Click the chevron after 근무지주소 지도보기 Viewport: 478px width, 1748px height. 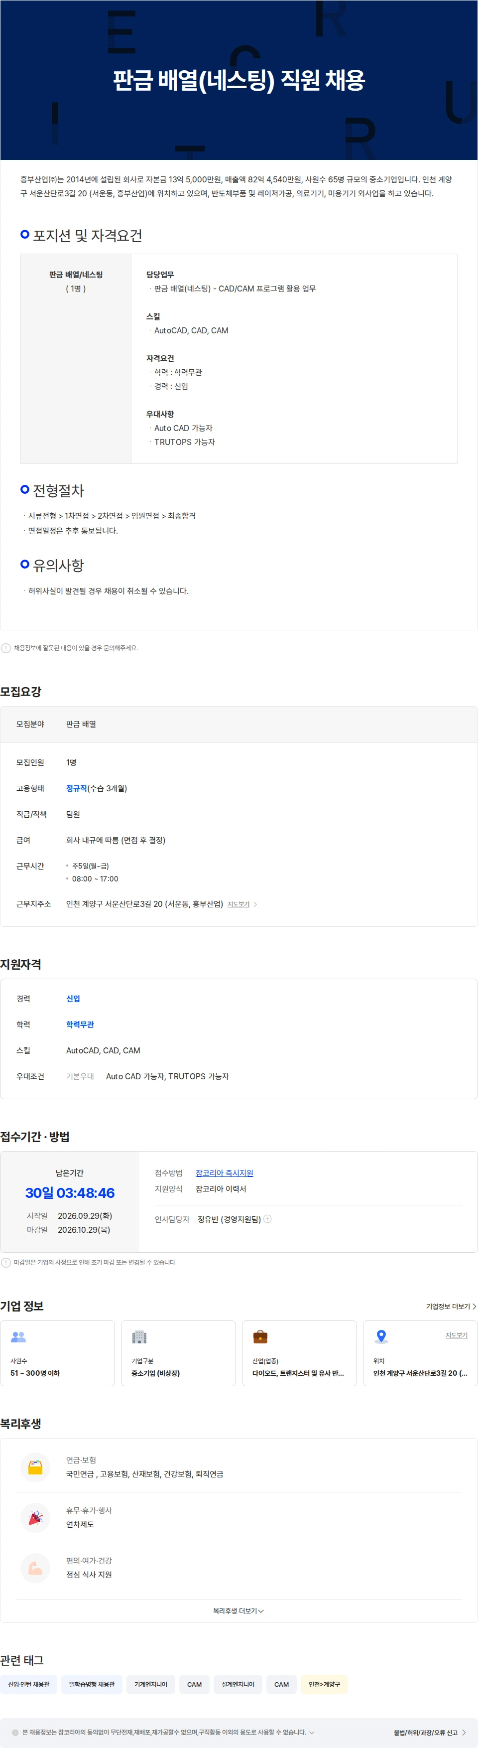pos(255,904)
